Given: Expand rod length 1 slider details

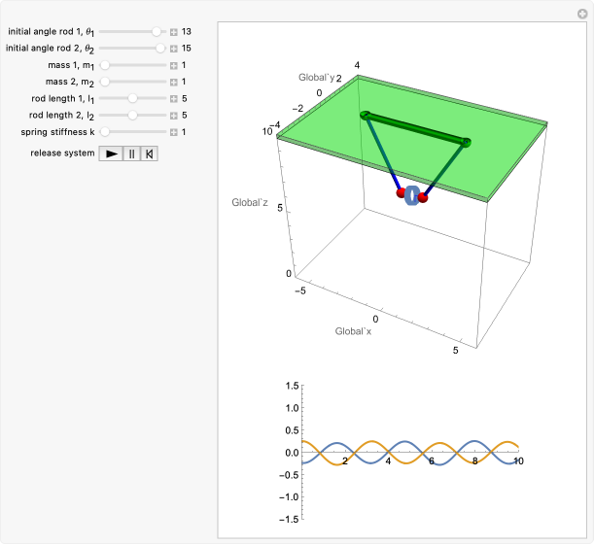Looking at the screenshot, I should (174, 98).
